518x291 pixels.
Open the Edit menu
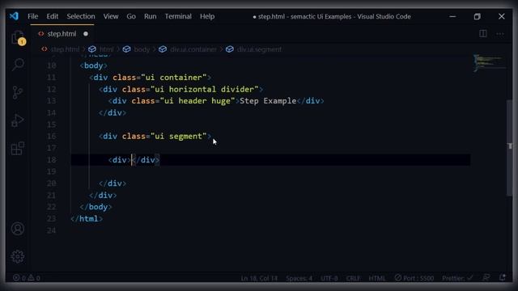pyautogui.click(x=52, y=16)
